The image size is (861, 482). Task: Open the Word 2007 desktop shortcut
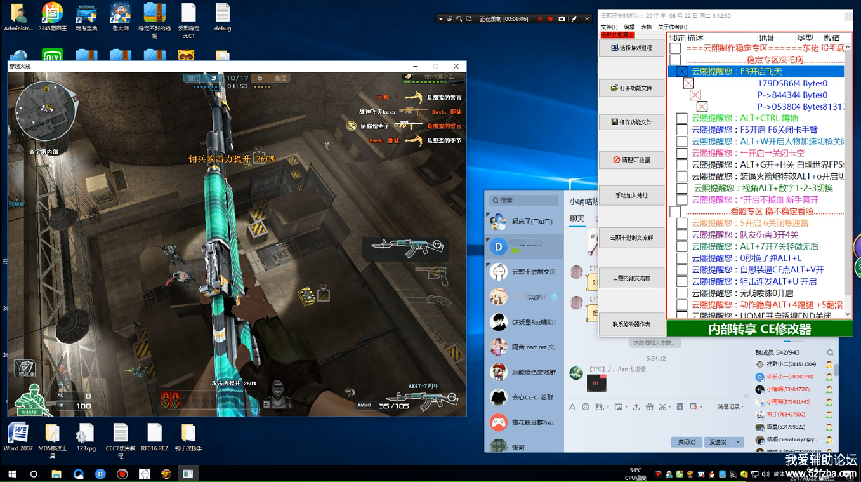pos(18,437)
